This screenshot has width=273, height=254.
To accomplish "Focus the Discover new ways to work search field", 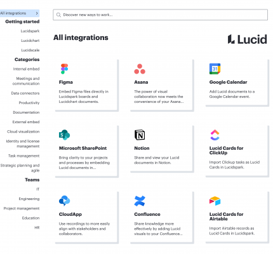I will pyautogui.click(x=160, y=15).
